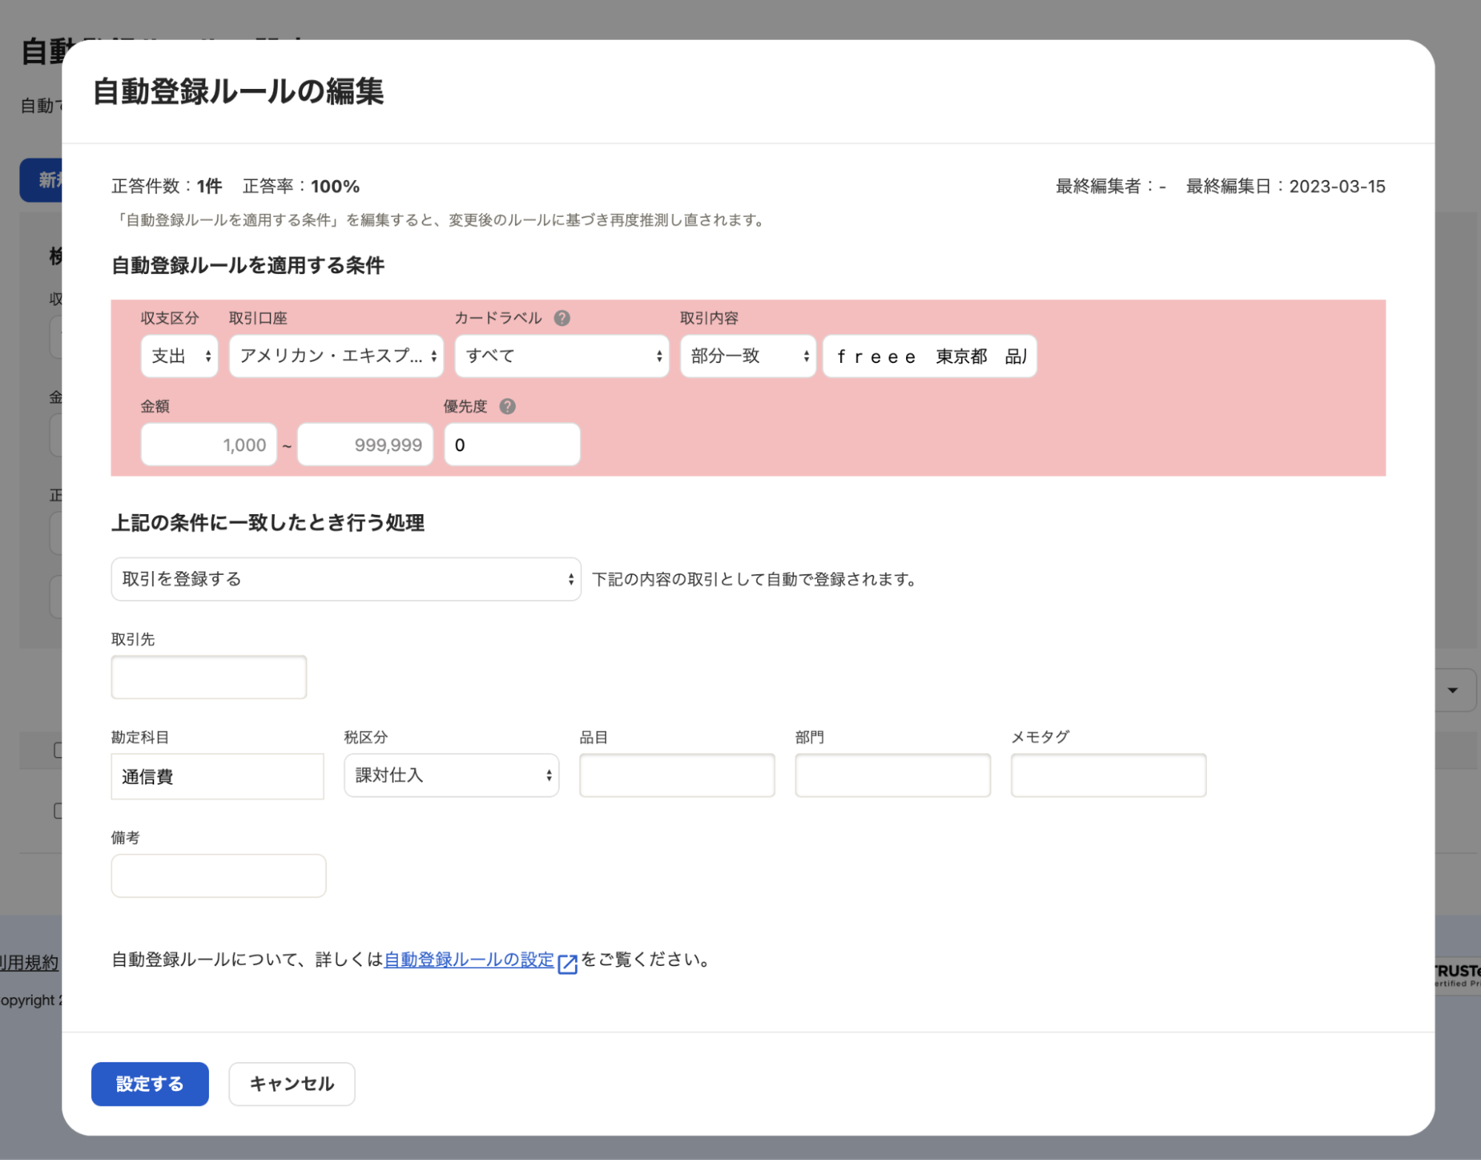Click the 部門 input field

pos(893,776)
